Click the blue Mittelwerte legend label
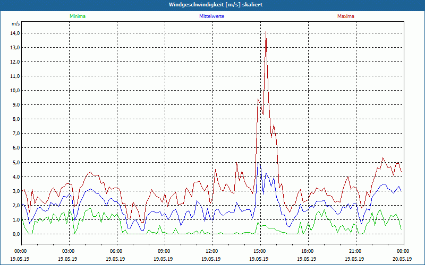The image size is (425, 265). (211, 16)
